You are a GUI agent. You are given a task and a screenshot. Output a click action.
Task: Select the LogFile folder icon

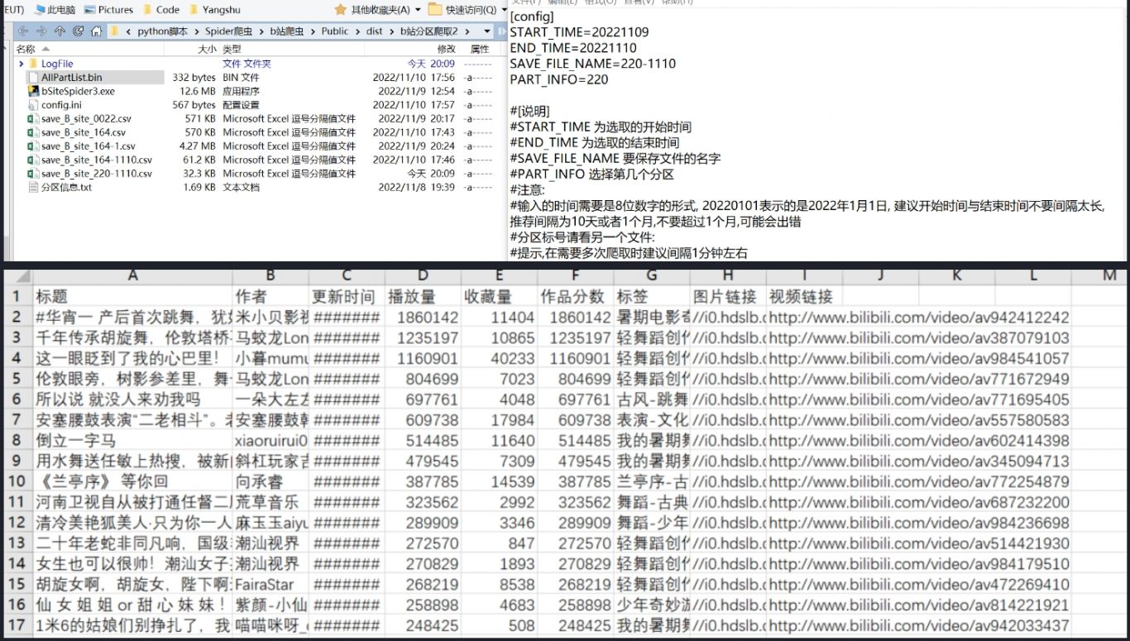point(34,64)
